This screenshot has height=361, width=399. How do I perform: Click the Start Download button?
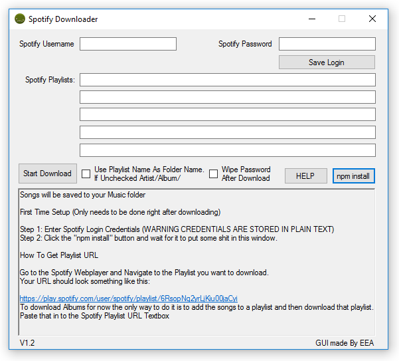48,174
